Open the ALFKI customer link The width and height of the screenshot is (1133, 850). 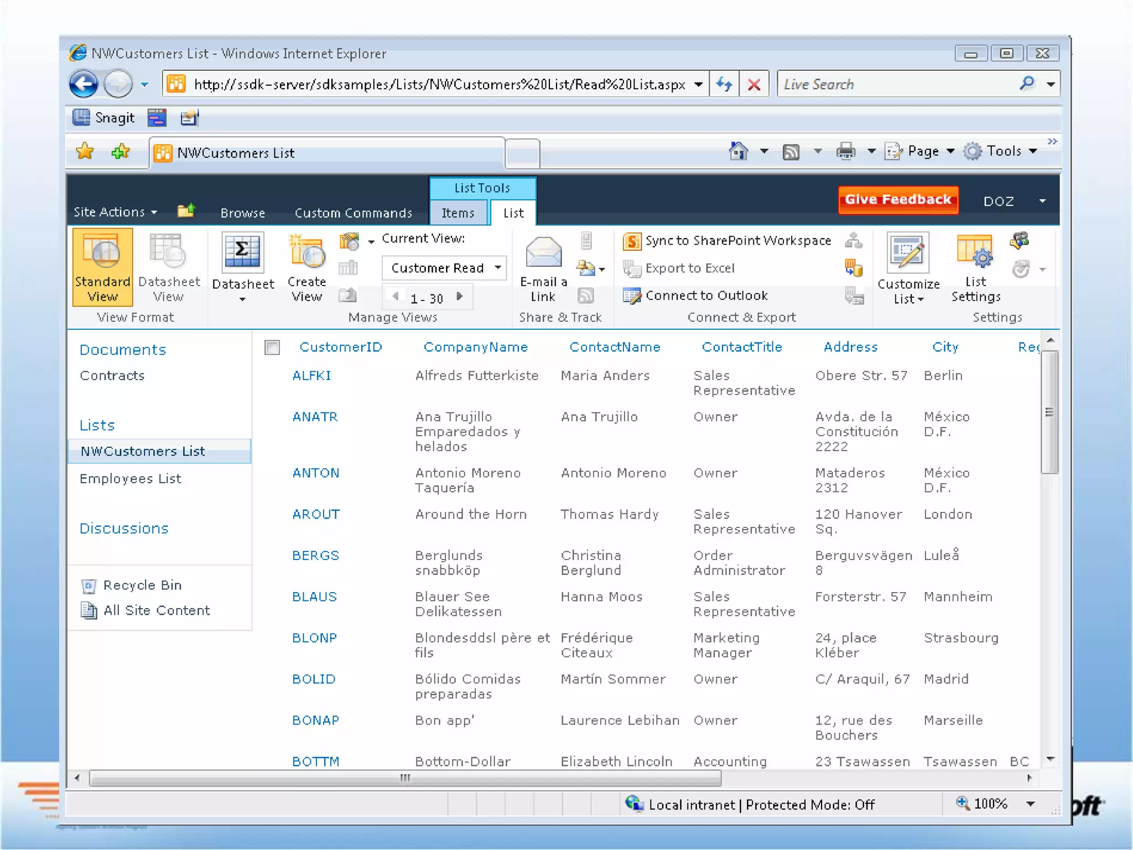[x=311, y=376]
